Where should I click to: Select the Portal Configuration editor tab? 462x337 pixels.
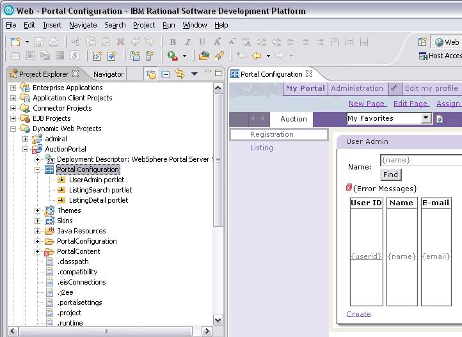(271, 74)
